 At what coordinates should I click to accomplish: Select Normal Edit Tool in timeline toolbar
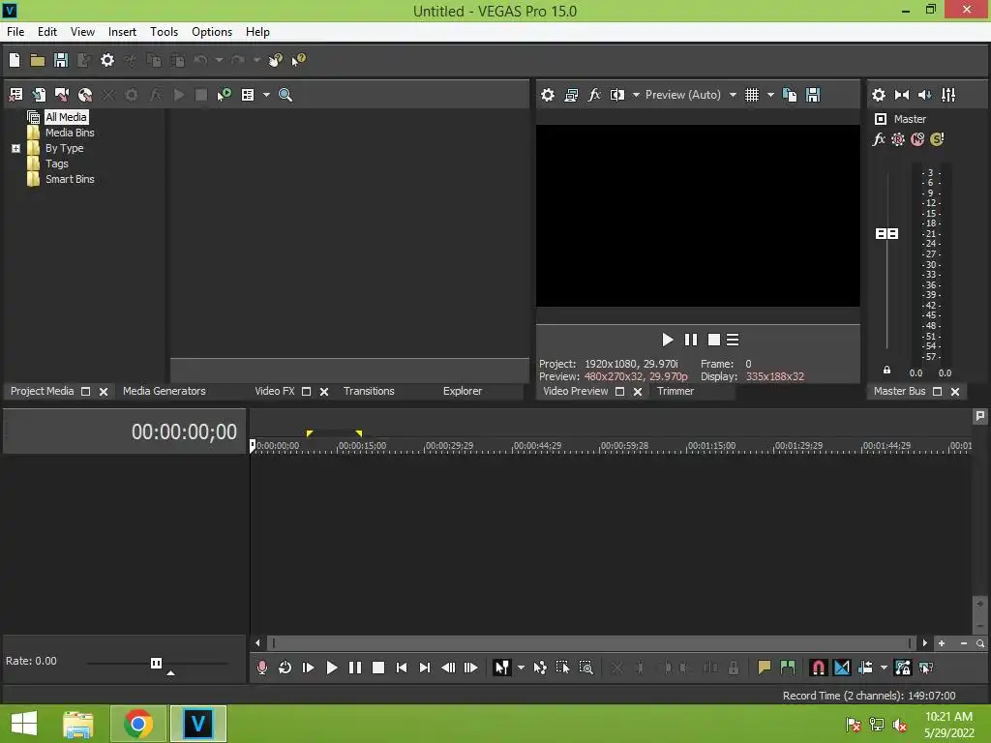point(502,668)
